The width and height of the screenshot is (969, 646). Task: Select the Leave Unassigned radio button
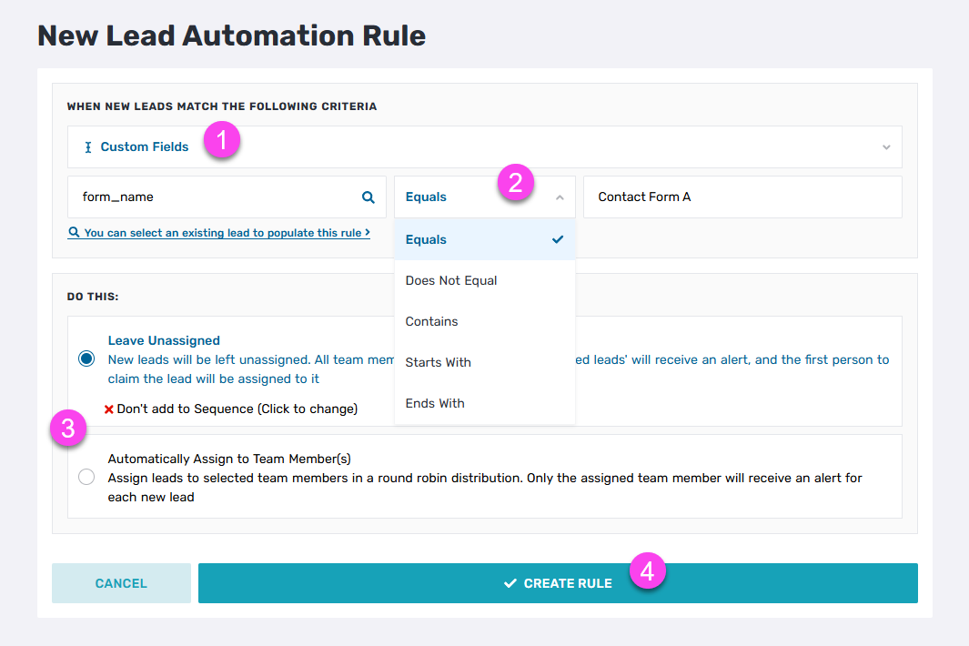click(86, 358)
